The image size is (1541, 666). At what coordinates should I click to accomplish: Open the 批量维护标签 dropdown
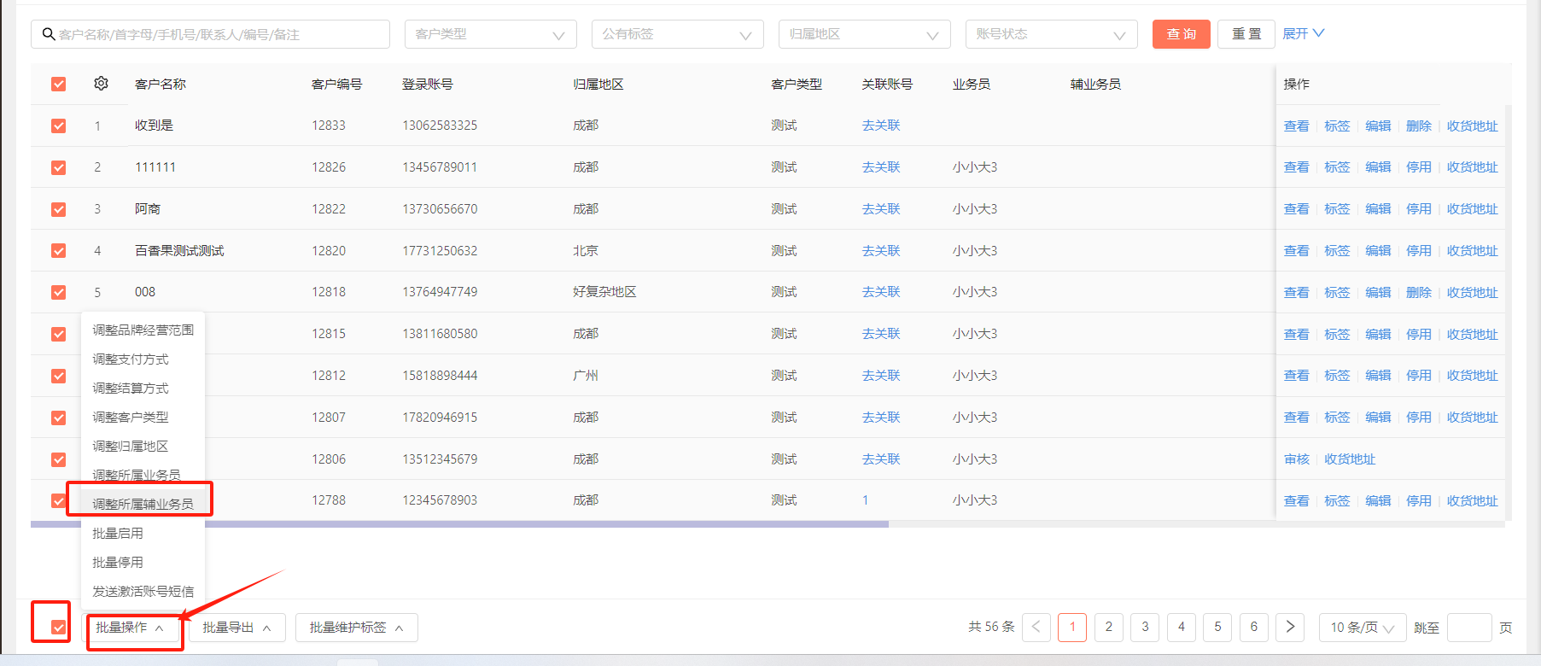point(356,628)
